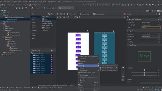The image size is (162, 91).
Task: Choose Convert to MotionLayout
Action: 89,73
